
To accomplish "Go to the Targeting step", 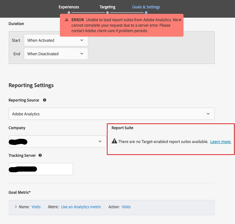I will click(x=108, y=7).
